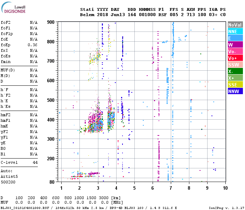The width and height of the screenshot is (245, 210).
Task: Click the Belem station name
Action: 87,15
